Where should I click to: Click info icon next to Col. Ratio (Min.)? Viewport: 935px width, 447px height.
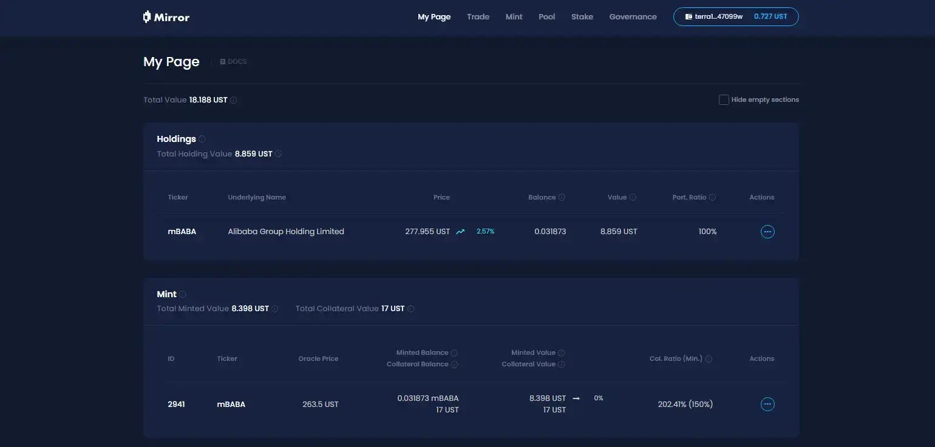[x=709, y=359]
